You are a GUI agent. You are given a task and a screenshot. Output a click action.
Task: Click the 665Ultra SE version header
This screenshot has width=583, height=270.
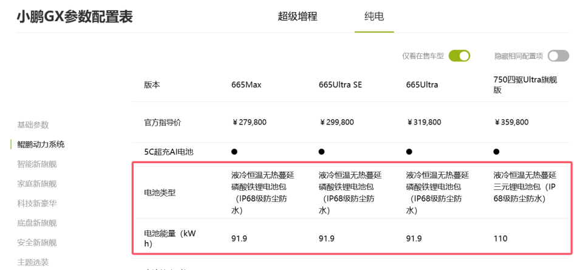340,85
